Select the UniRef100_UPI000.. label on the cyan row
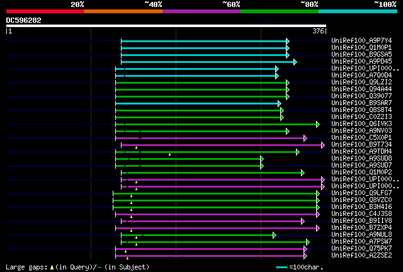This screenshot has width=403, height=272. pyautogui.click(x=365, y=69)
